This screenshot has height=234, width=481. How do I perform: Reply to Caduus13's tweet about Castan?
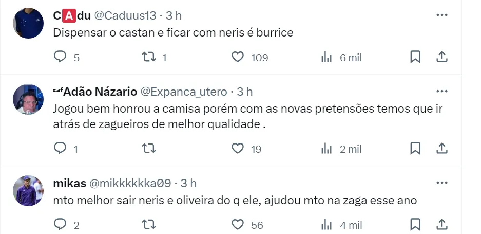[x=61, y=57]
